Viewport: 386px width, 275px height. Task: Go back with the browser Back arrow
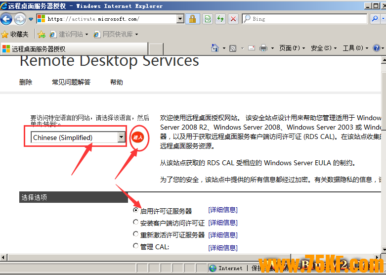click(6, 19)
